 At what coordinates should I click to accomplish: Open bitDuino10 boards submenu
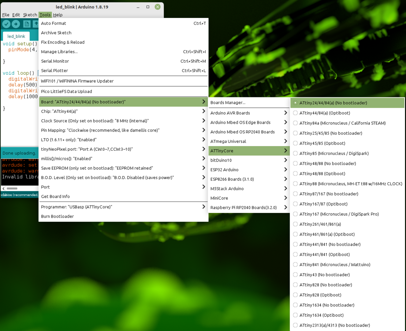tap(249, 160)
